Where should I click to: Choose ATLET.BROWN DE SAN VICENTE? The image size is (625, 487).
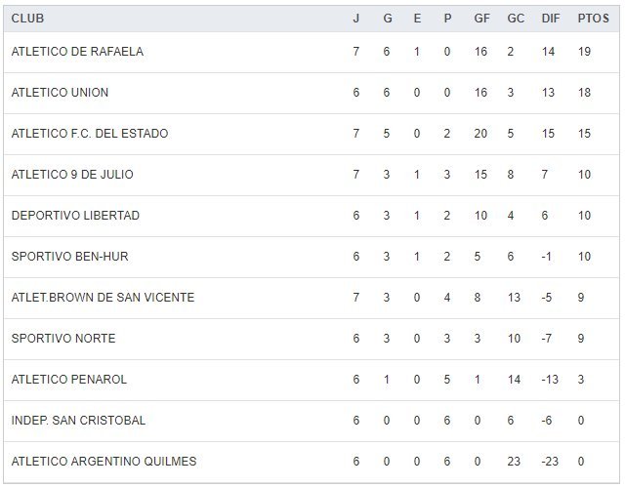click(x=103, y=298)
